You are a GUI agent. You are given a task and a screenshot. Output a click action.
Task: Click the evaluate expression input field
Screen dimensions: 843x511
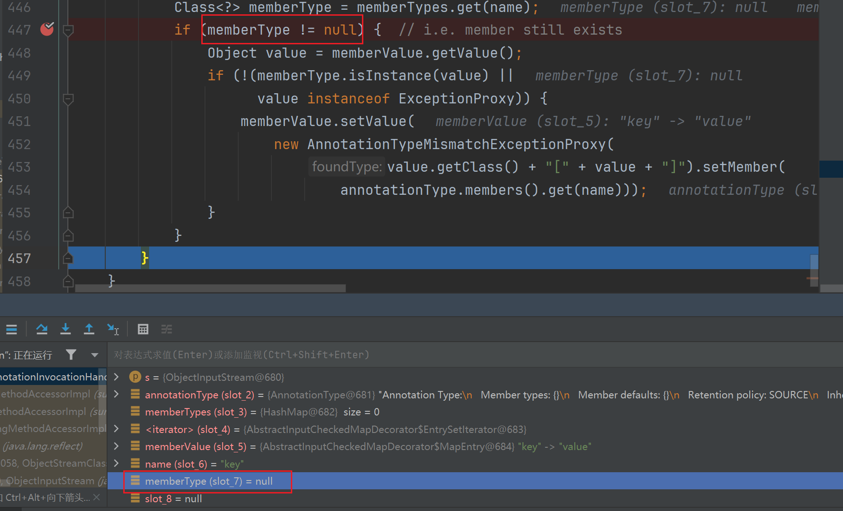click(x=476, y=355)
